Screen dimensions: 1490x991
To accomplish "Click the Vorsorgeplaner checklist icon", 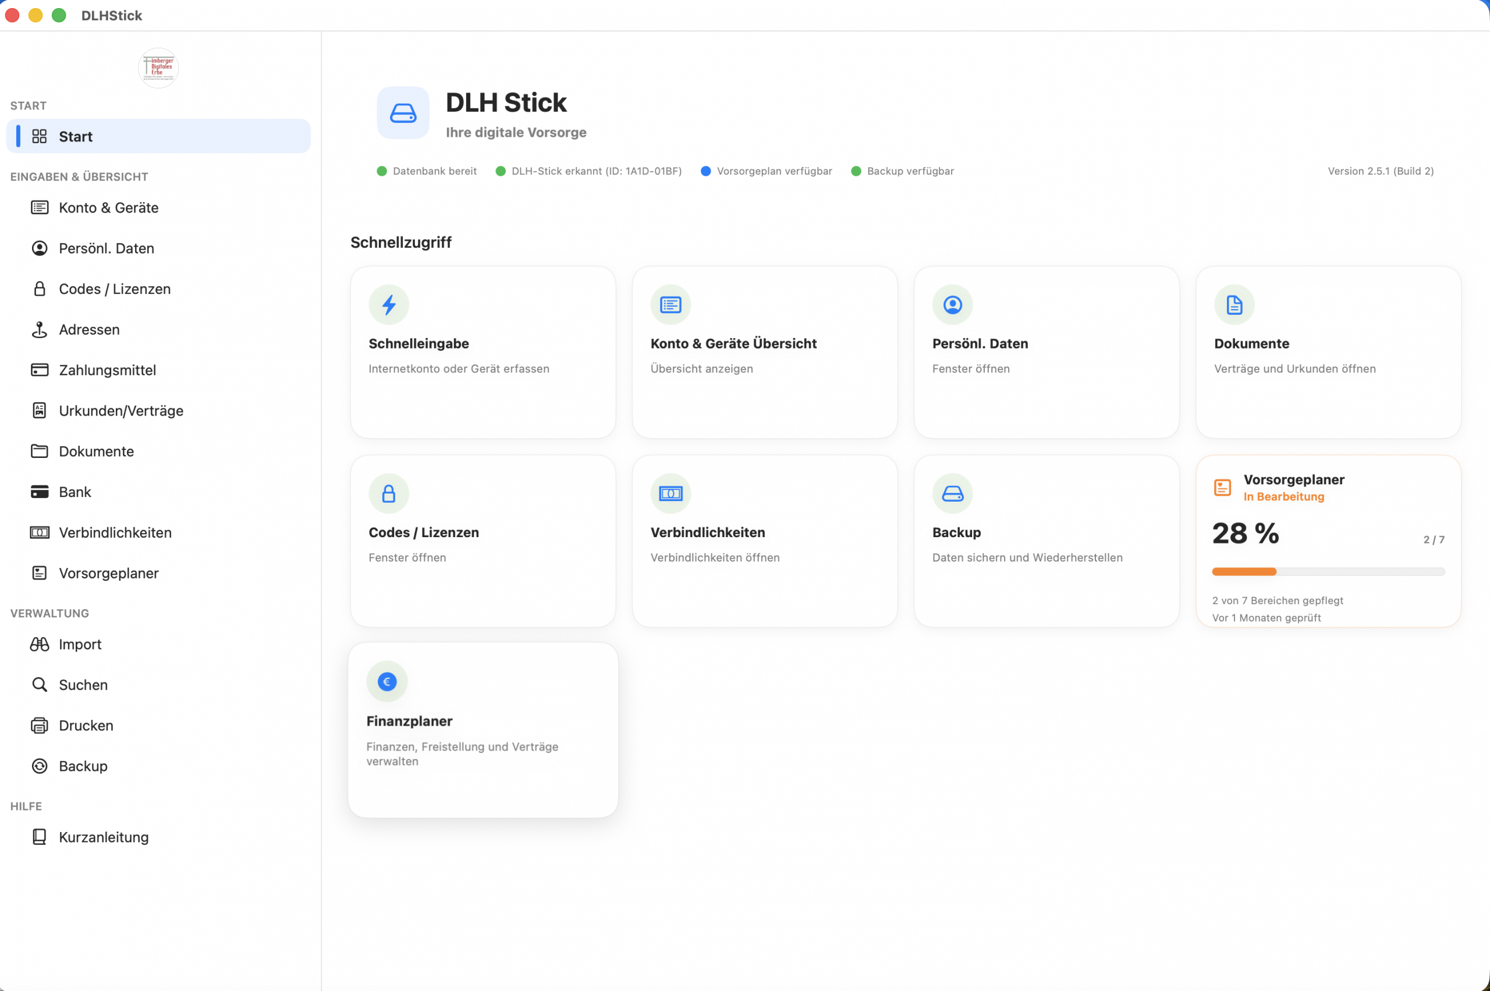I will (40, 573).
